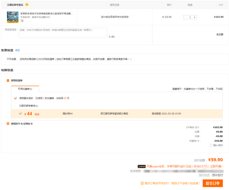
Task: Click the quantity field showing 1
Action: coord(190,17)
